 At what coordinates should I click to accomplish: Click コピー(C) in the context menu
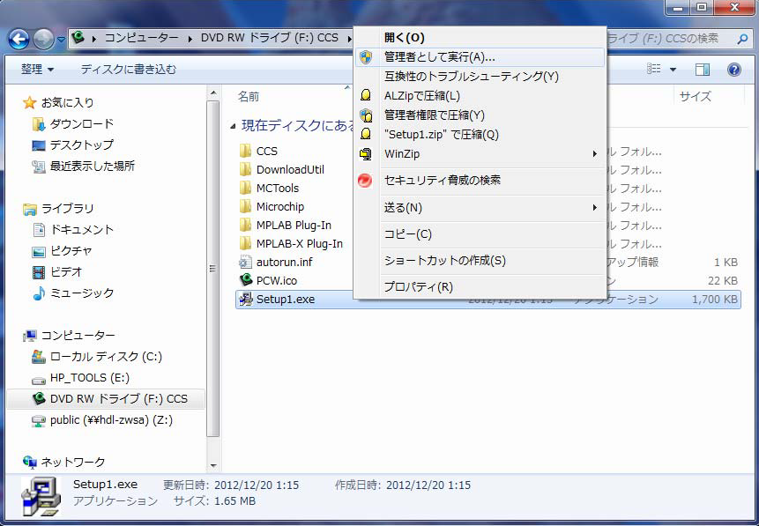[x=407, y=234]
